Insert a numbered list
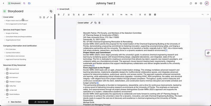Screen dimensions: 211x106 point(145,15)
